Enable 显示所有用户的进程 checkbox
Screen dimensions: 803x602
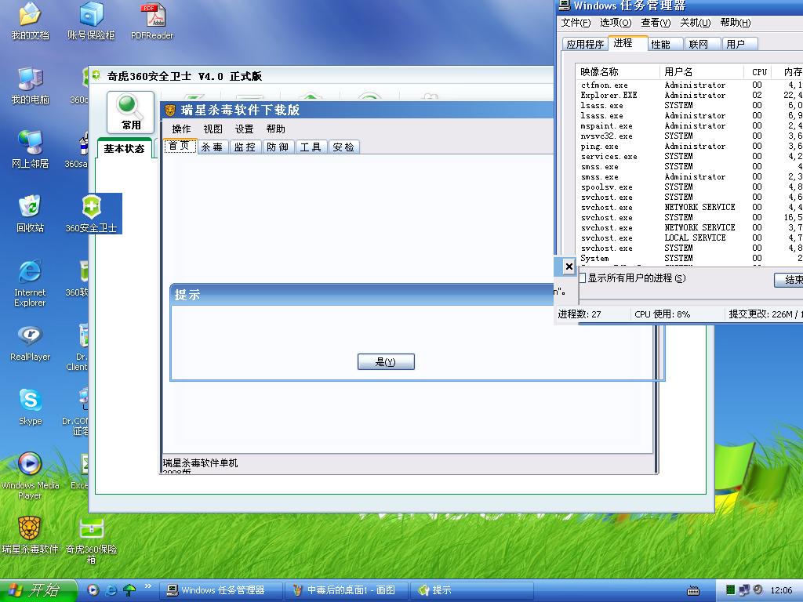pos(583,278)
